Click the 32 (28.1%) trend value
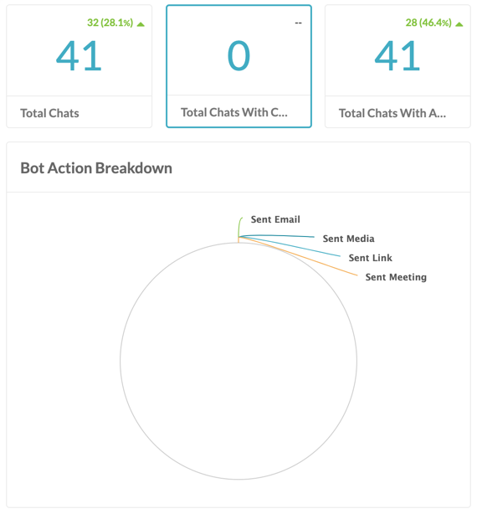Viewport: 477px width, 514px height. click(110, 23)
